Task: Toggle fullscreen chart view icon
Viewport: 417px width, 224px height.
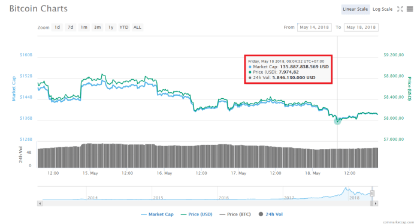Action: coord(400,9)
